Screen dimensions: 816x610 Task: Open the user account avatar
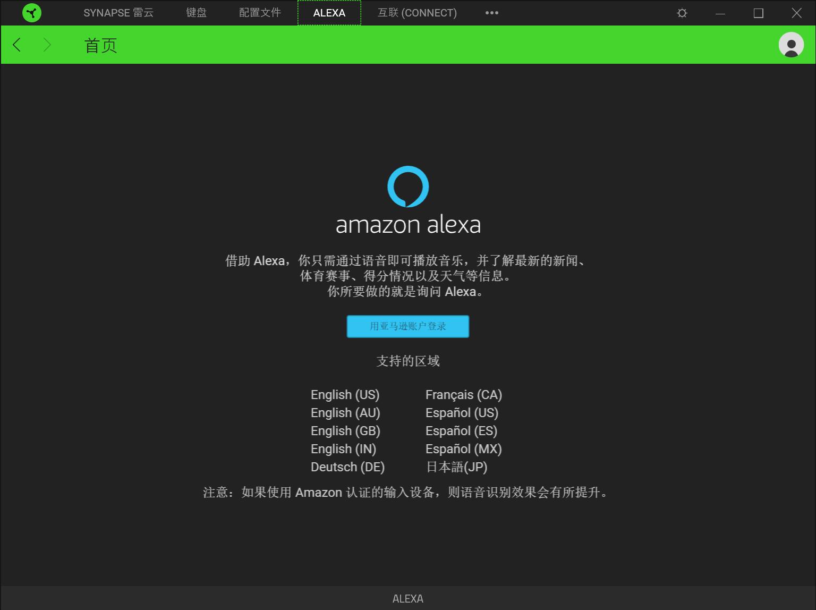point(791,45)
